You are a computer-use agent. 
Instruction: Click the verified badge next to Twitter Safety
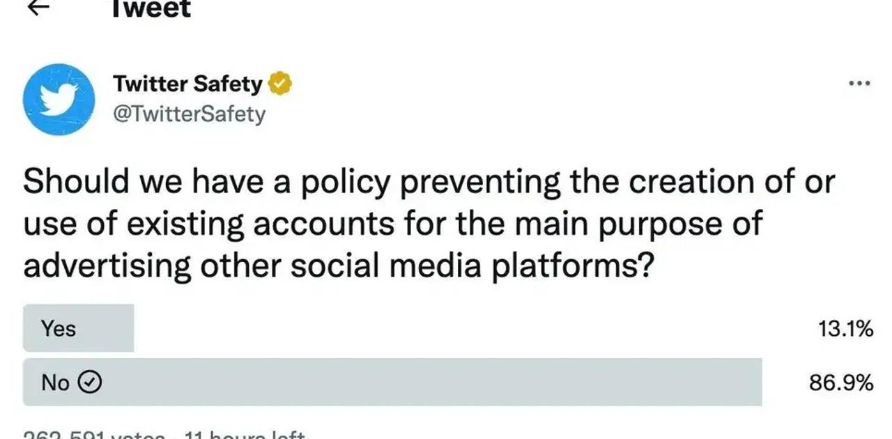[x=280, y=84]
